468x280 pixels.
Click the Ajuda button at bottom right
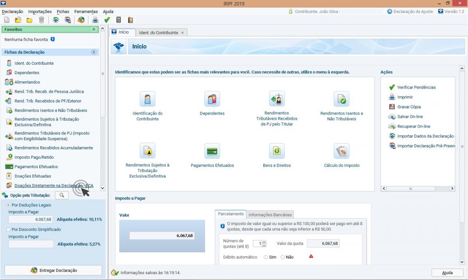(447, 273)
